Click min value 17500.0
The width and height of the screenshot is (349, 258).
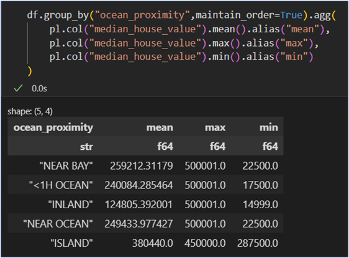pyautogui.click(x=260, y=185)
